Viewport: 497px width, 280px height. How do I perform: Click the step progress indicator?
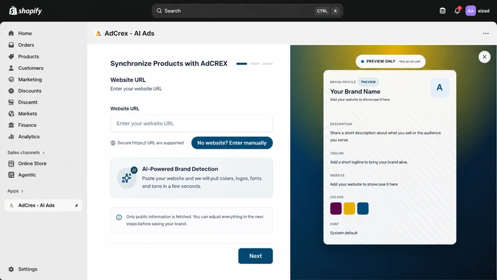255,64
